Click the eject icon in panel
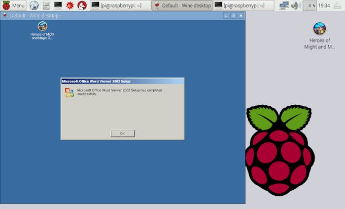 [337, 6]
